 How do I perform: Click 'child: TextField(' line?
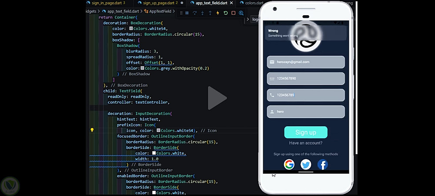coord(123,91)
